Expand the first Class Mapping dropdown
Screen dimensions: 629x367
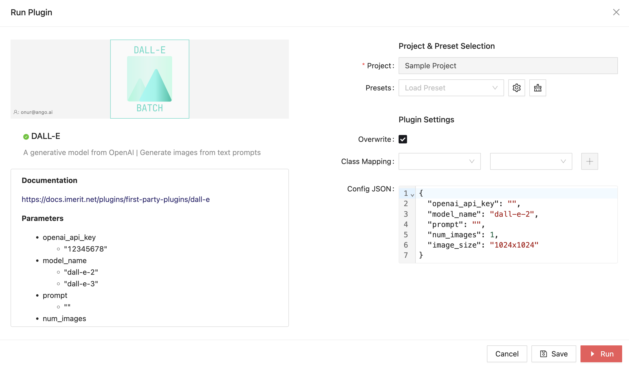(x=439, y=161)
